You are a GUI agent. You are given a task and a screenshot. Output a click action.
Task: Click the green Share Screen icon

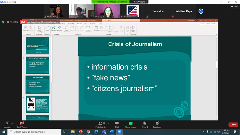click(131, 123)
